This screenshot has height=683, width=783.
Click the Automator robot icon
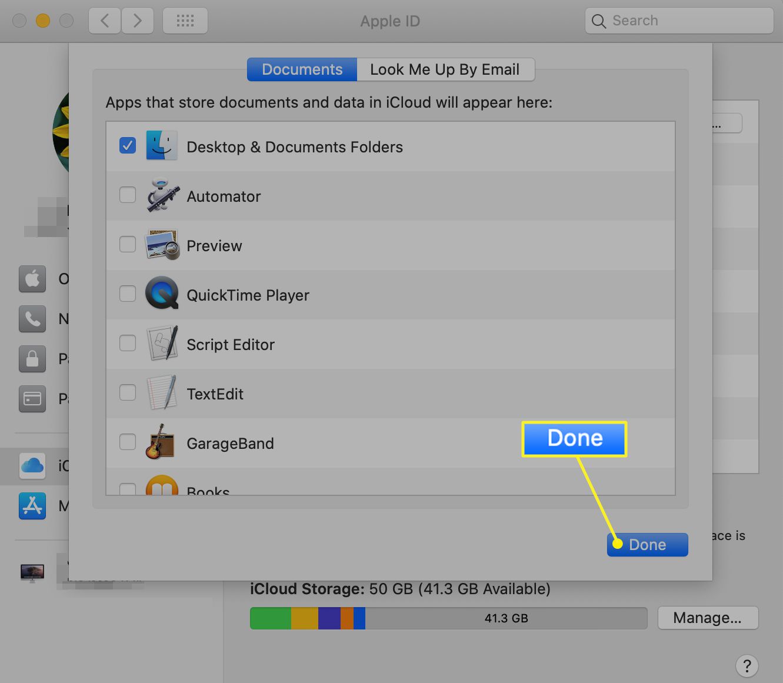coord(162,195)
